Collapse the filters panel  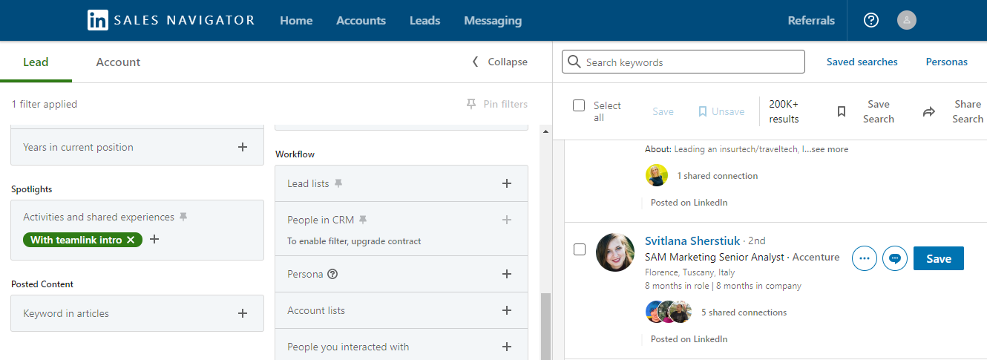(x=499, y=62)
